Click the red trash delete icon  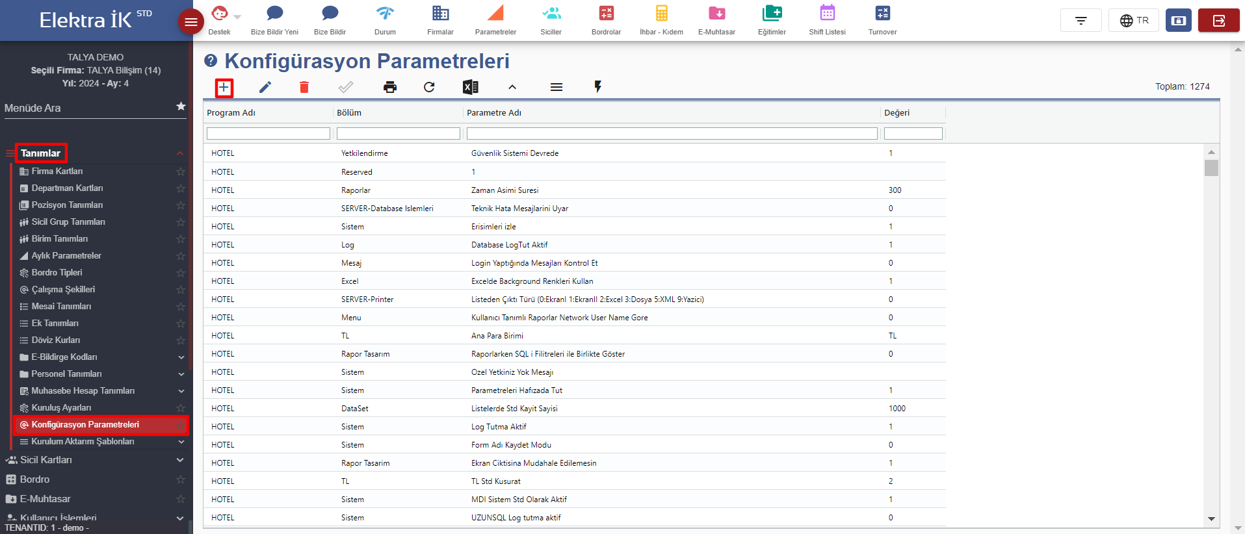coord(304,87)
